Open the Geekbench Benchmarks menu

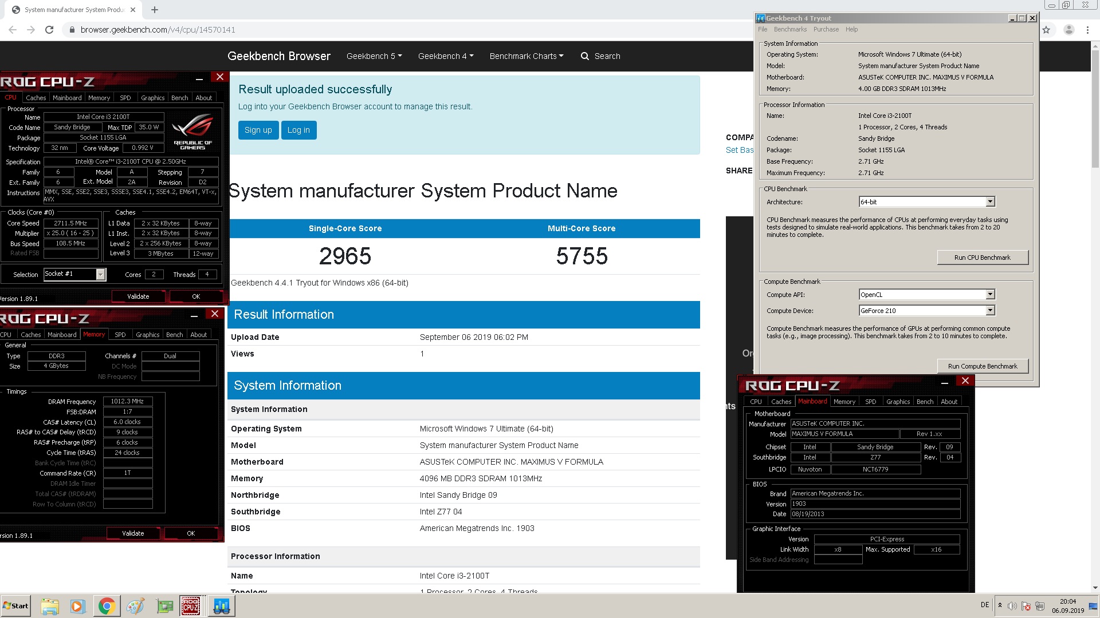pyautogui.click(x=790, y=29)
